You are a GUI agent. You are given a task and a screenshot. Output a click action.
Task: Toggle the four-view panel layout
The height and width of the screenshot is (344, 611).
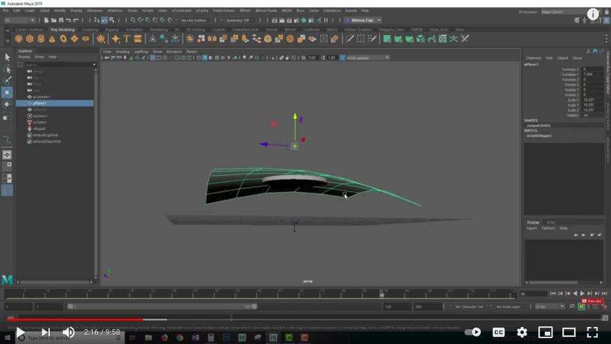pos(7,167)
